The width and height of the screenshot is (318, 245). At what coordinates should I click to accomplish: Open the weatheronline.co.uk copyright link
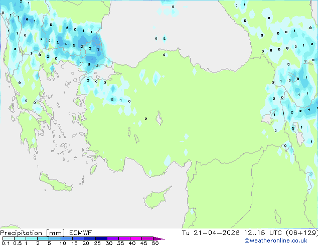(276, 240)
